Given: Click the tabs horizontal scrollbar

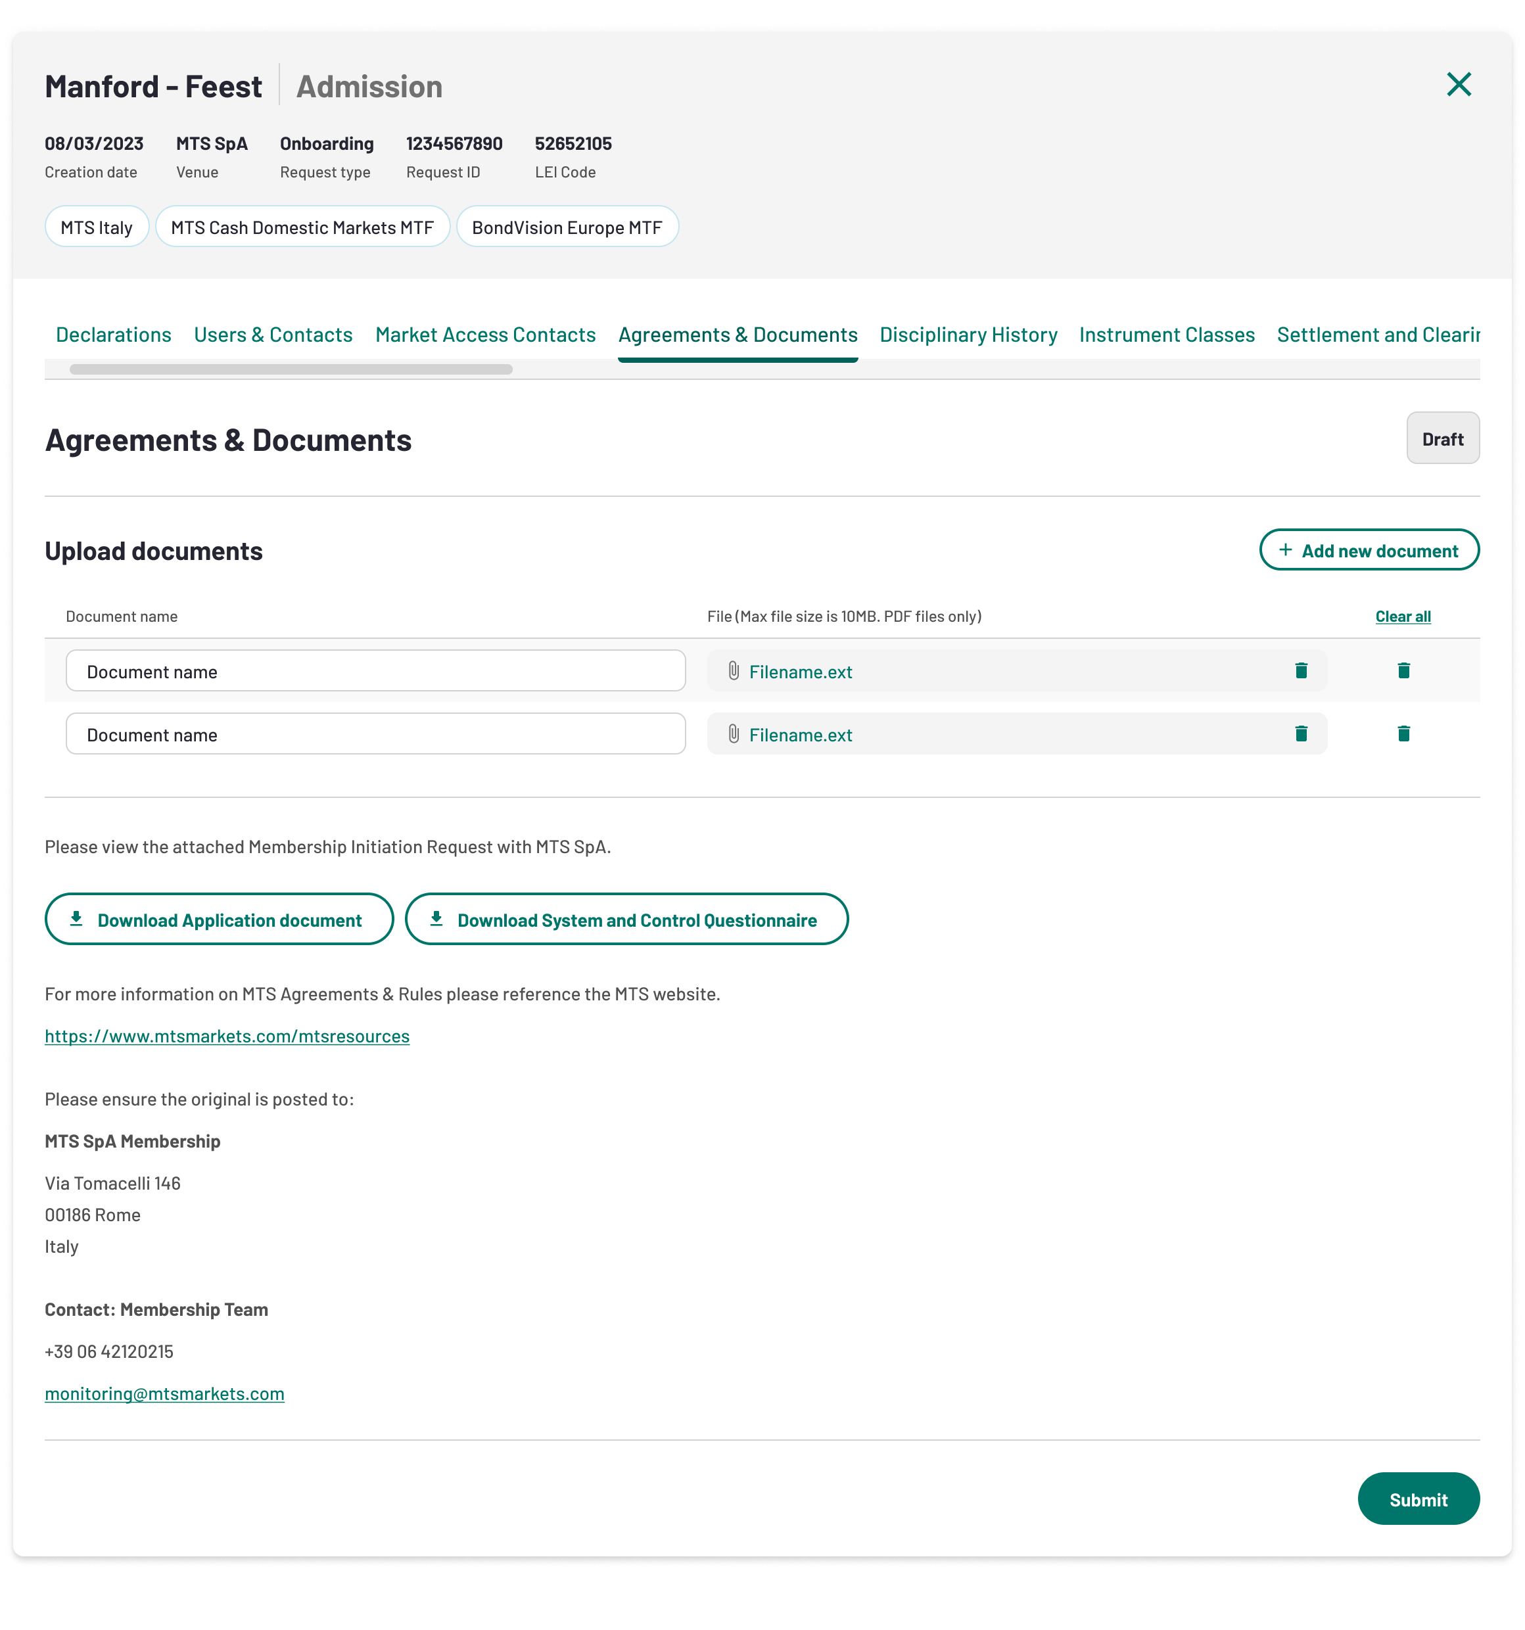Looking at the screenshot, I should point(291,370).
